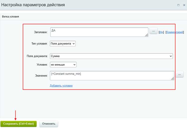Maximize the dialog window
187x129 pixels.
pos(178,5)
